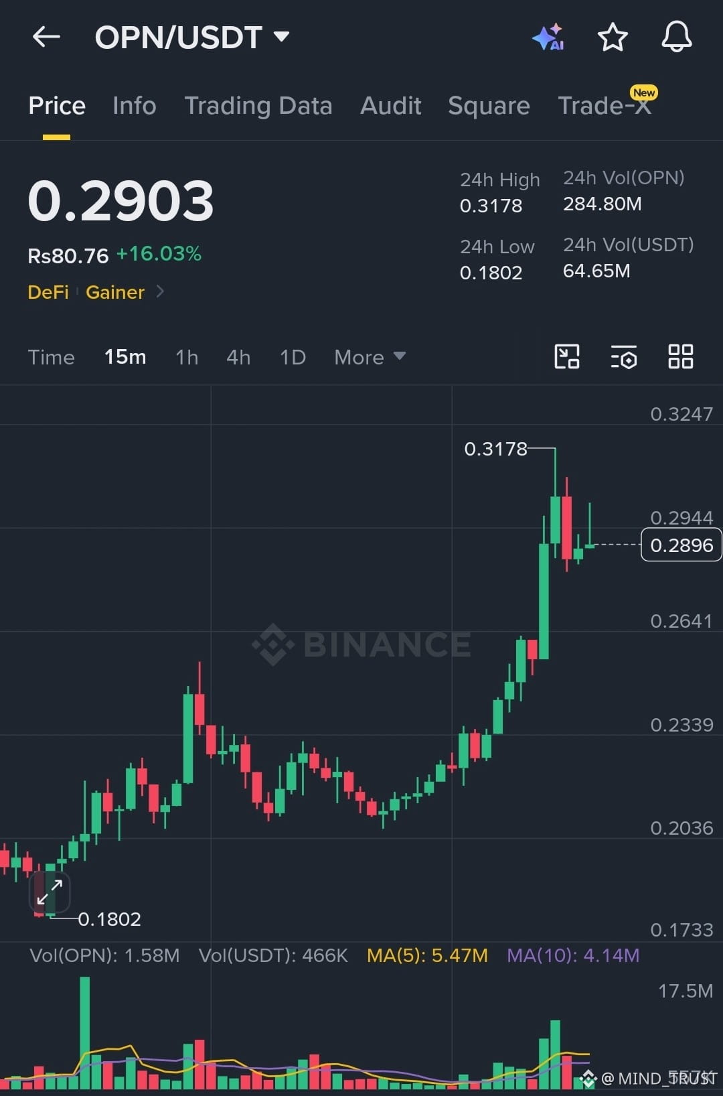This screenshot has height=1096, width=723.
Task: Expand chart to fullscreen with arrows icon
Action: [x=50, y=892]
